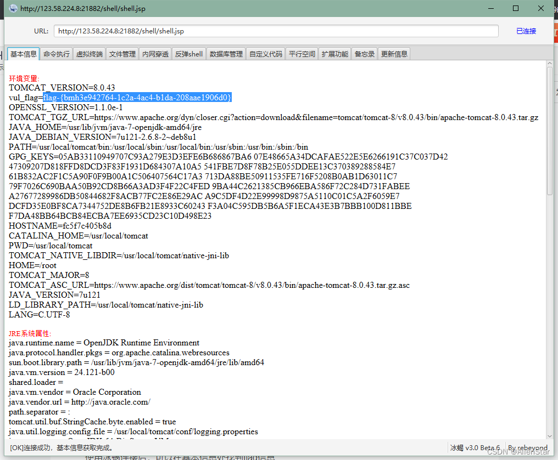Click the Behinder app icon in title bar
Image resolution: width=558 pixels, height=460 pixels.
[x=13, y=8]
